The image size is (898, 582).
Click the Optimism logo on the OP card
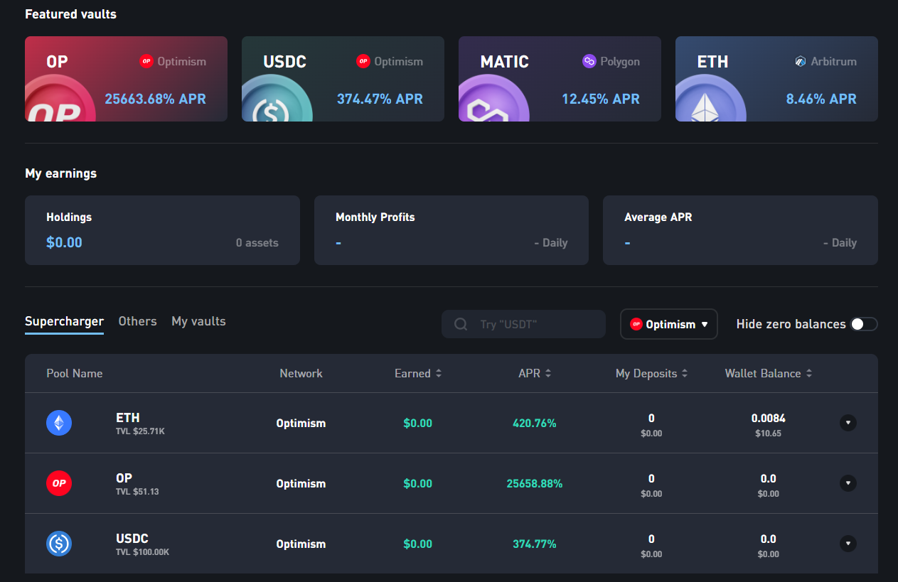click(x=146, y=62)
